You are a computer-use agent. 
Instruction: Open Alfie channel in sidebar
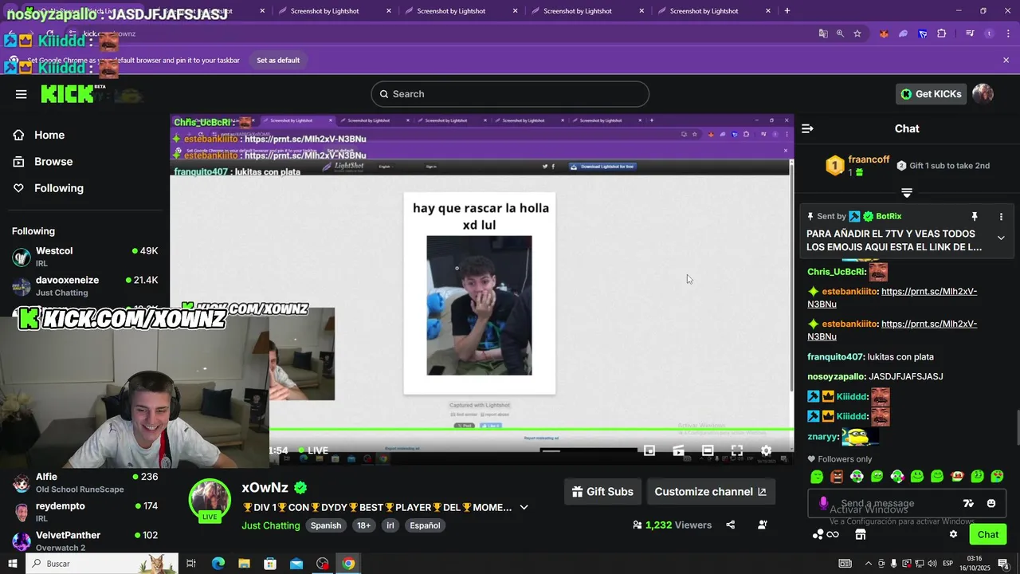(84, 482)
